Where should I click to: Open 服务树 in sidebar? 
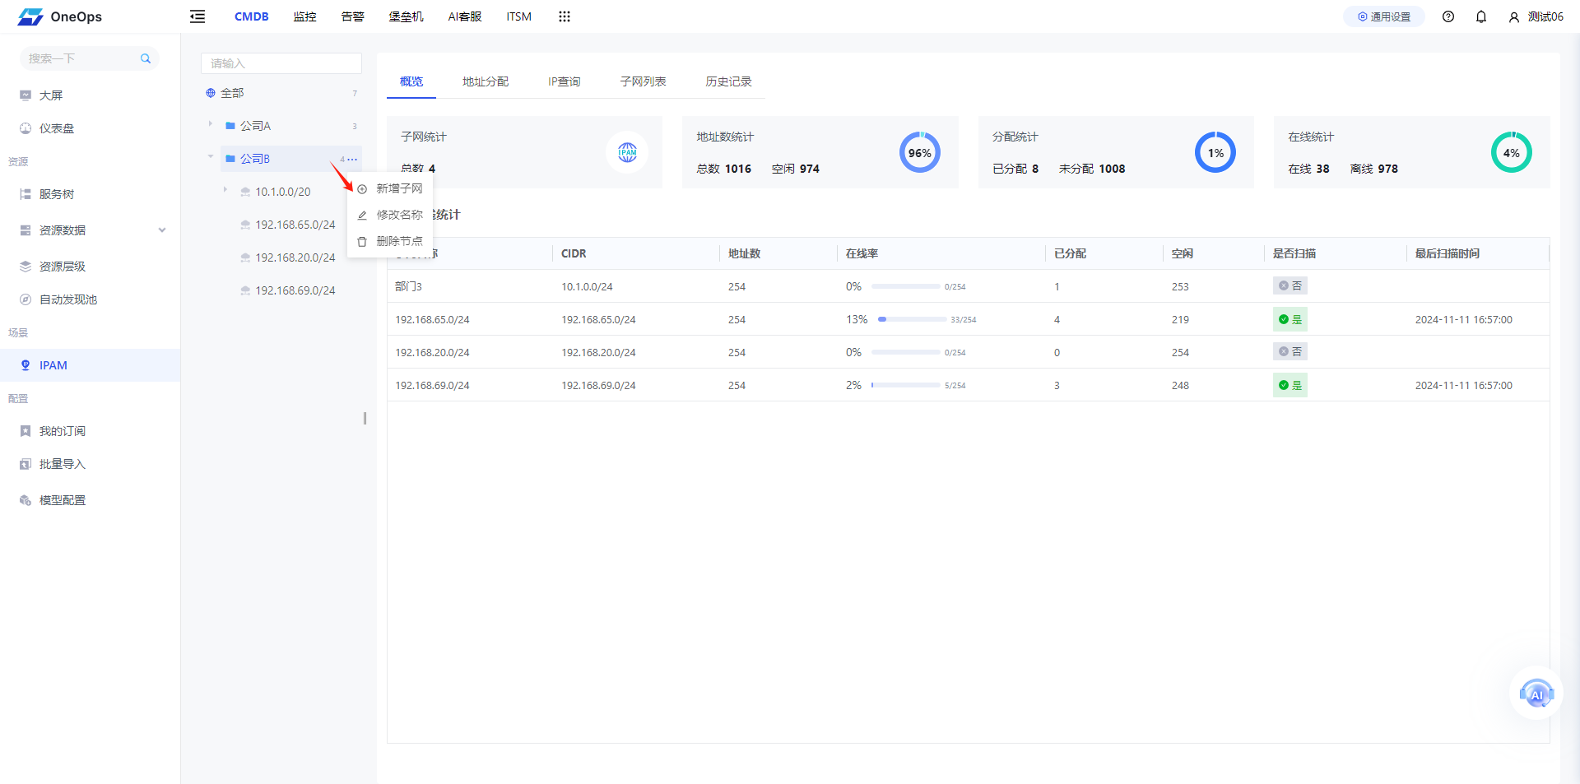pyautogui.click(x=57, y=194)
